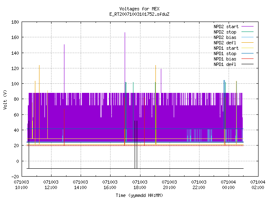Click the 'Volt (V)' y-axis label
This screenshot has width=266, height=199.
[5, 99]
